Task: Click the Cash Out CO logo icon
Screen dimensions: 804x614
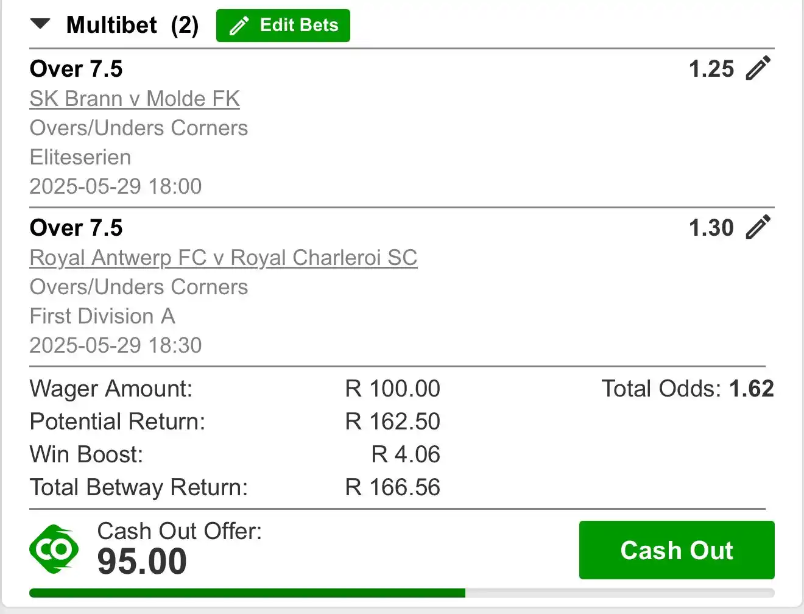Action: click(54, 549)
